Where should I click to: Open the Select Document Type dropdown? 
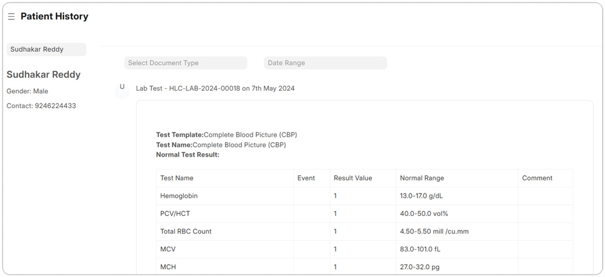point(186,63)
